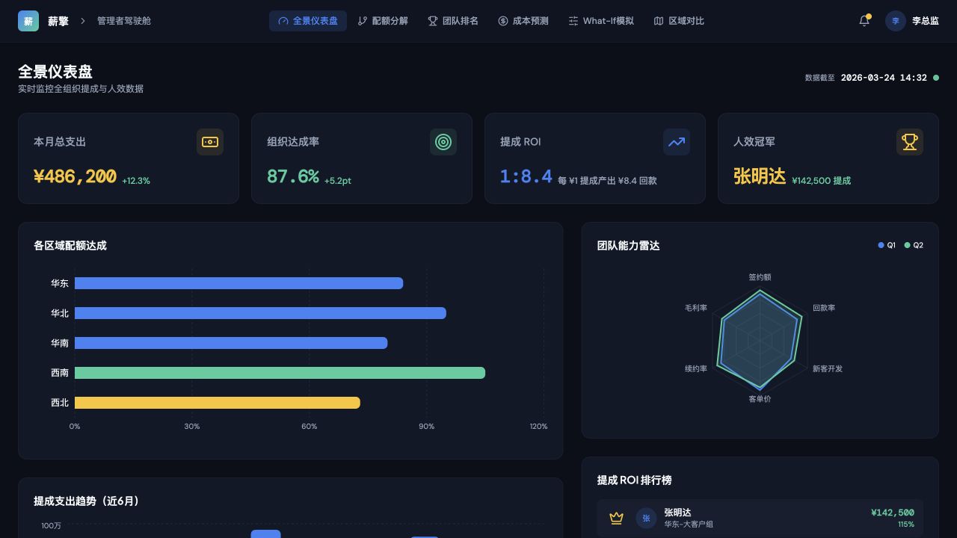The width and height of the screenshot is (957, 538).
Task: Click the radar chart polygon
Action: click(760, 340)
